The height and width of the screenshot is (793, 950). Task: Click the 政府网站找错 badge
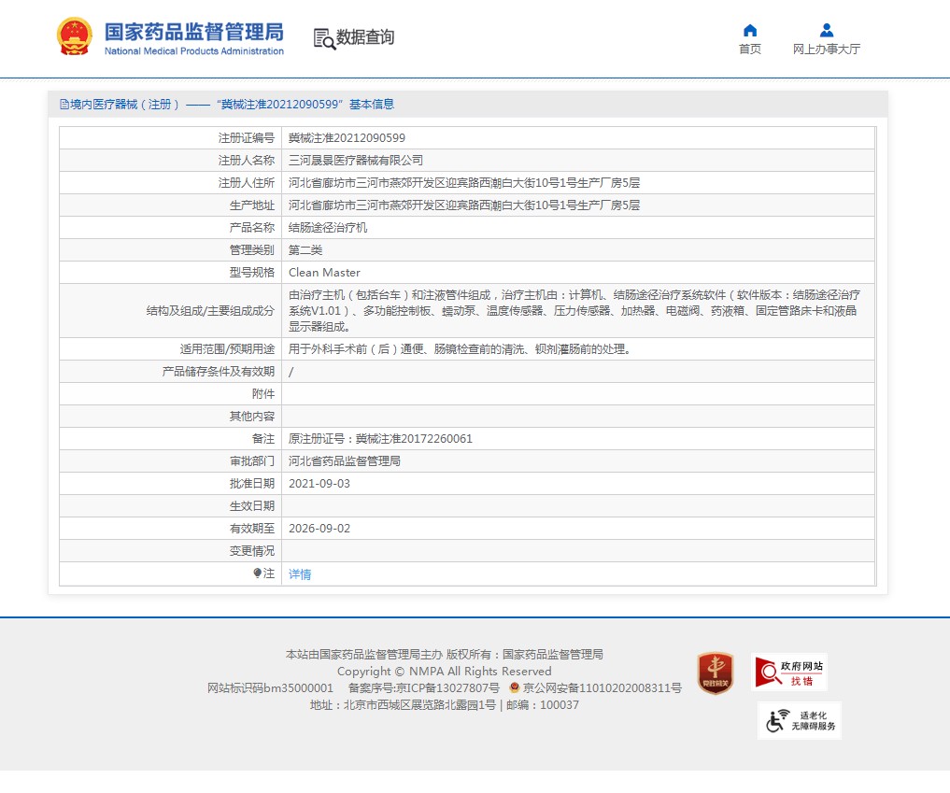789,672
